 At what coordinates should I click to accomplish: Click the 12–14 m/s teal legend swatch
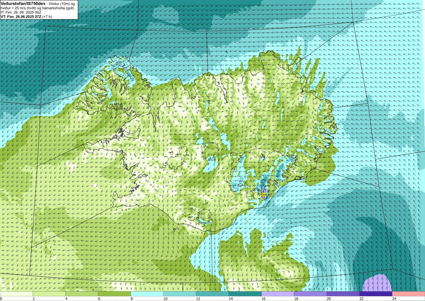(212, 294)
